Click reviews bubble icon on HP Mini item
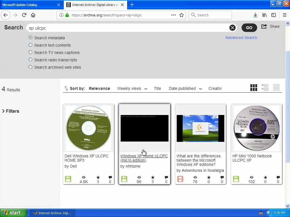 pos(278,177)
